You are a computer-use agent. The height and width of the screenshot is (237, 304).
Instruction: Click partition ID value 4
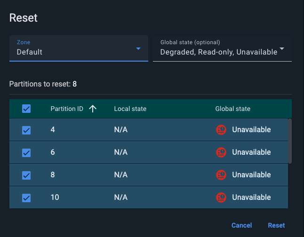[x=53, y=130]
